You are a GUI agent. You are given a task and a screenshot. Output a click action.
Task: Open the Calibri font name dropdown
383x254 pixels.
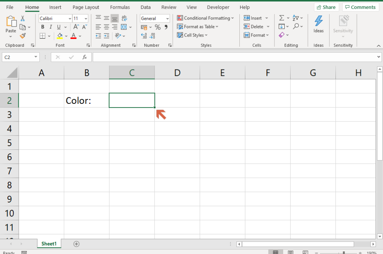pyautogui.click(x=70, y=19)
